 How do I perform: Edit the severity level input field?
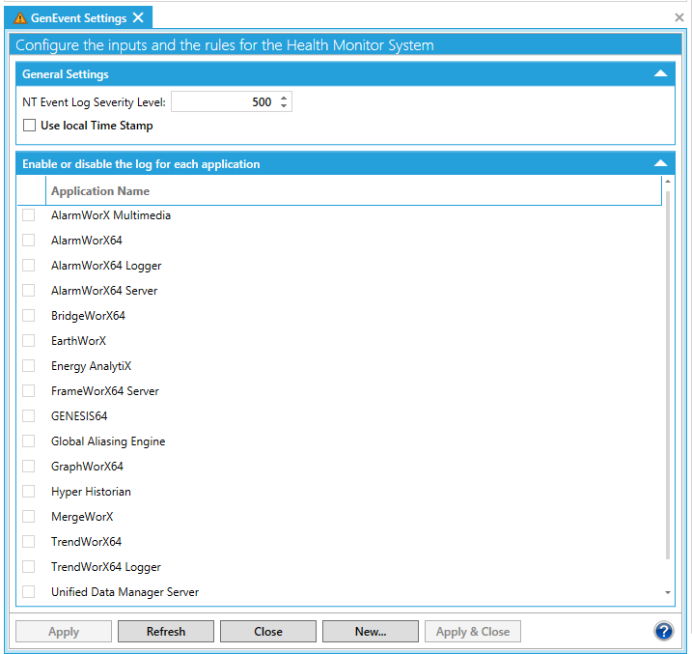[x=224, y=102]
